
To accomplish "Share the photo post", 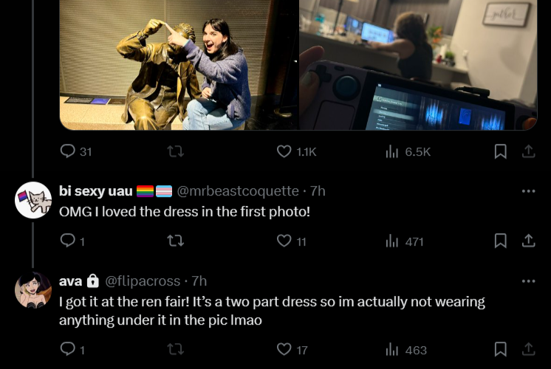I will click(528, 152).
